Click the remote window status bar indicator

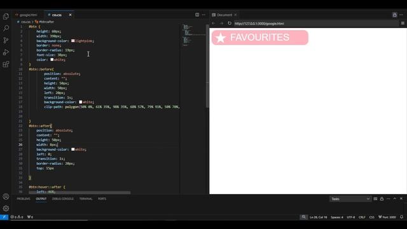pos(4,217)
